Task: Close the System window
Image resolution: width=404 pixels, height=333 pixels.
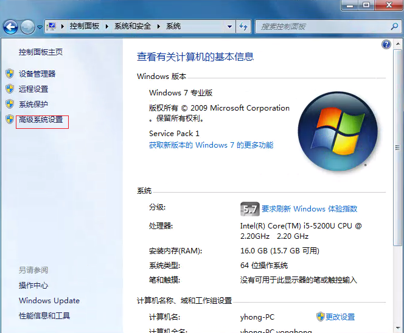Action: pyautogui.click(x=389, y=5)
